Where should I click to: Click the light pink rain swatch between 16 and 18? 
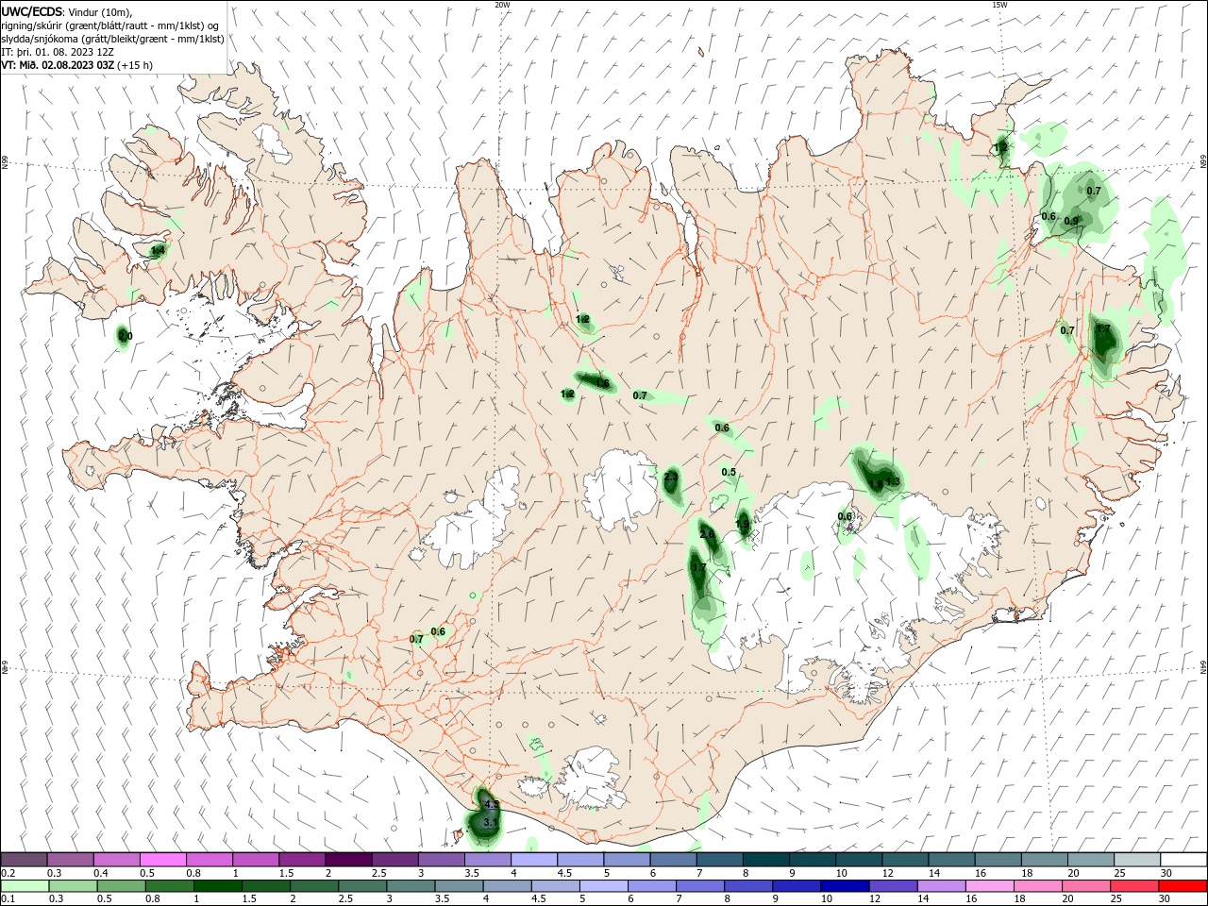coord(991,885)
